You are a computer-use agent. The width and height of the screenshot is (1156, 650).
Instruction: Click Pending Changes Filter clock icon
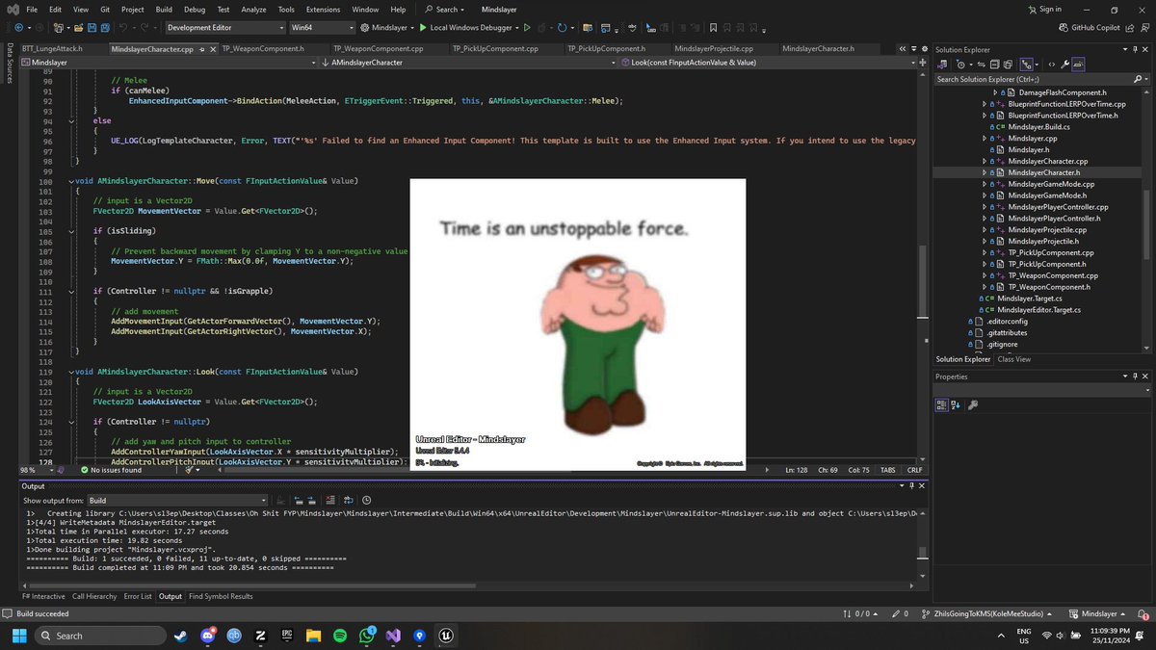coord(960,65)
